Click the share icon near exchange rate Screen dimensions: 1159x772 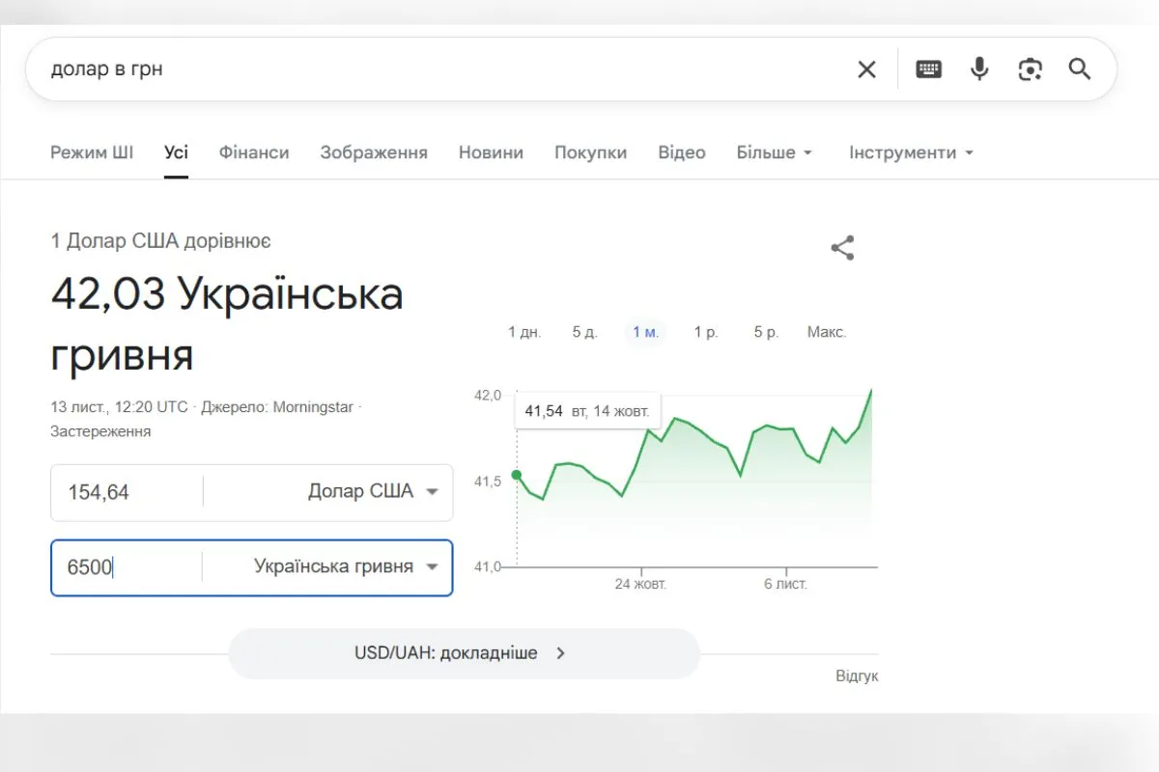(841, 247)
